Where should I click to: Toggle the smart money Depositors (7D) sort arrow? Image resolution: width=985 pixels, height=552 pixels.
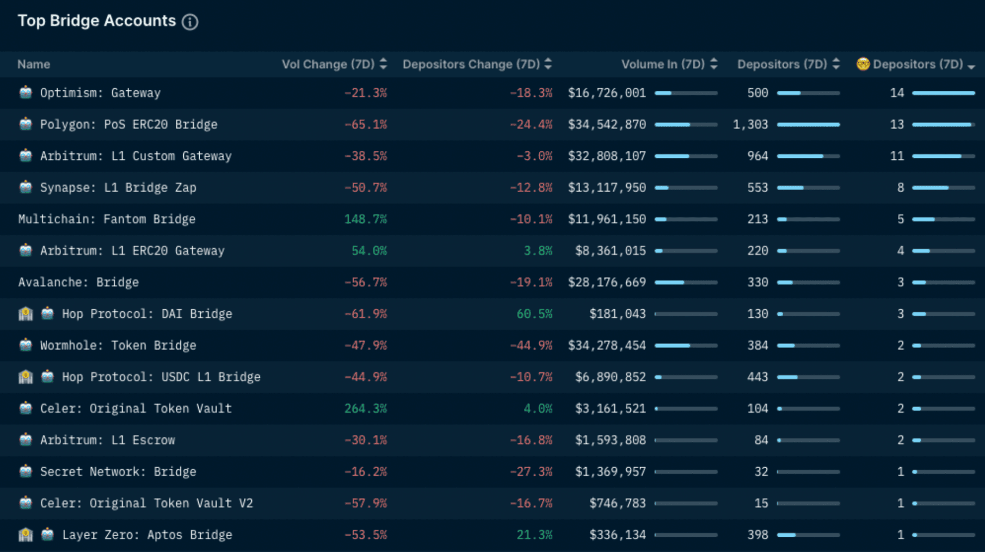pos(971,66)
